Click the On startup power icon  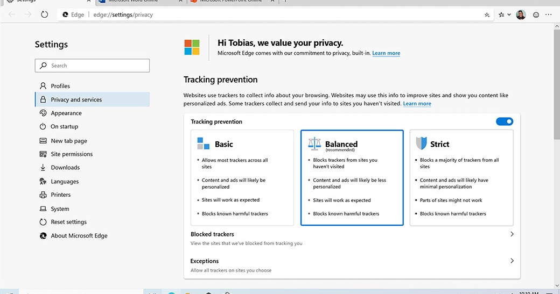[x=43, y=126]
